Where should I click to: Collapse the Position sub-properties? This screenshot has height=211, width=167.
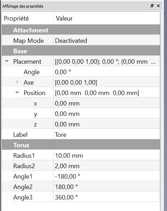[x=17, y=92]
